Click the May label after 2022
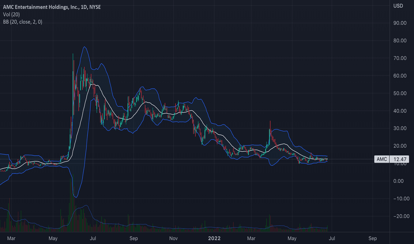414x244 pixels. point(292,239)
